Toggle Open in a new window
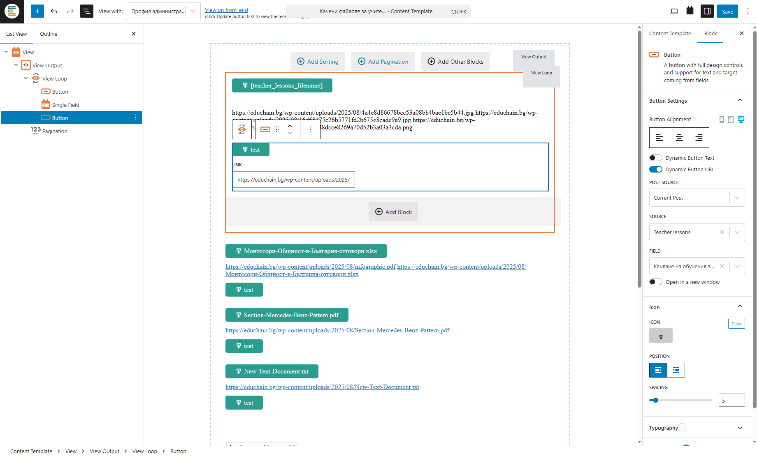Image resolution: width=757 pixels, height=456 pixels. click(655, 282)
